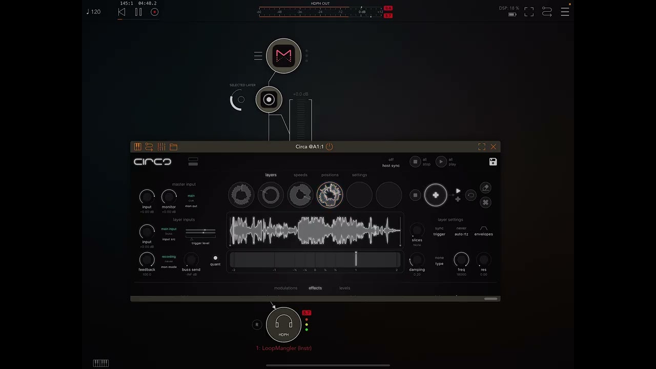Open the host routing icon in top bar
The width and height of the screenshot is (656, 369).
click(547, 12)
